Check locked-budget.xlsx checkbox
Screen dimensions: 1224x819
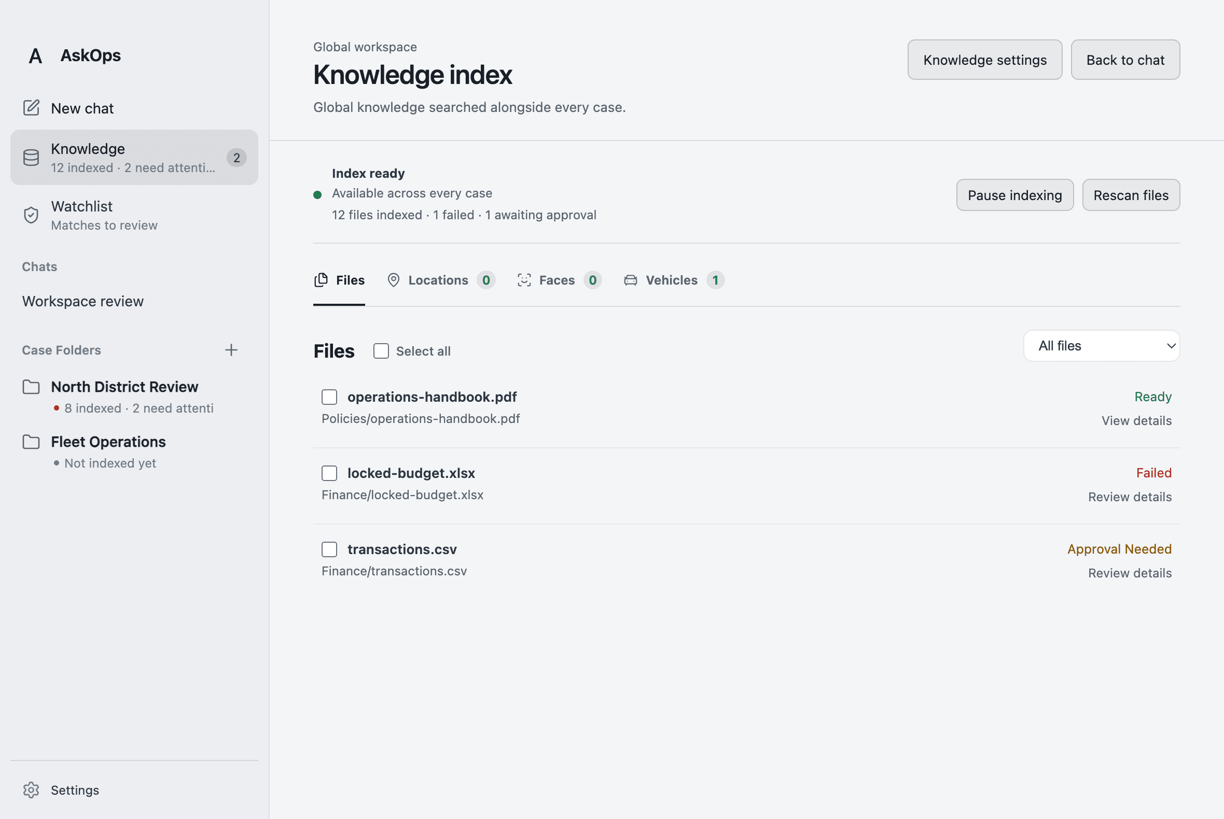coord(329,473)
